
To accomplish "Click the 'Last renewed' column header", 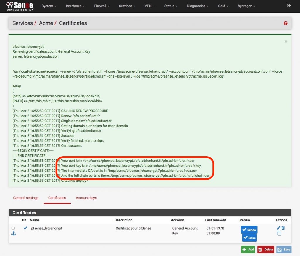I will click(x=215, y=220).
